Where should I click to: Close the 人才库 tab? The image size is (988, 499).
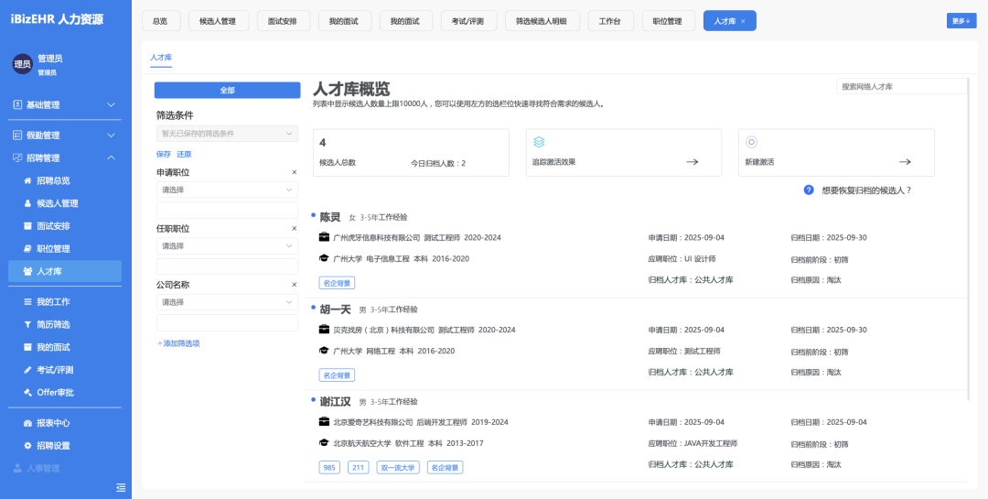tap(743, 21)
